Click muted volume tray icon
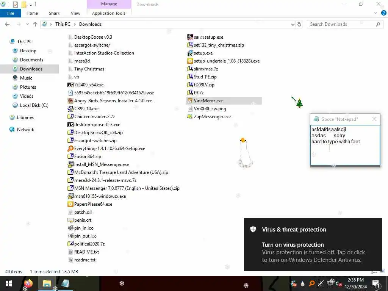The width and height of the screenshot is (388, 291). [338, 284]
